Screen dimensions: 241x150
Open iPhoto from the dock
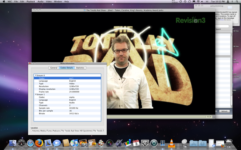point(83,143)
